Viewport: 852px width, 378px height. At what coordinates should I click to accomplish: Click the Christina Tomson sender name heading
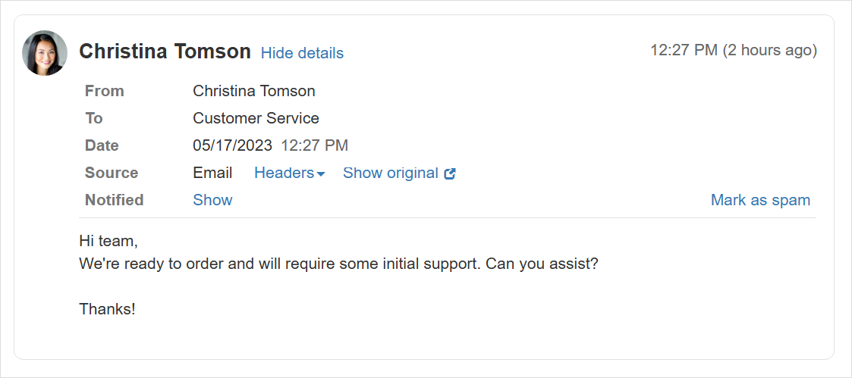click(x=165, y=52)
